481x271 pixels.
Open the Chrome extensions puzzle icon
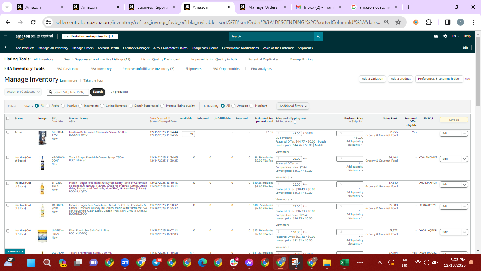[429, 22]
